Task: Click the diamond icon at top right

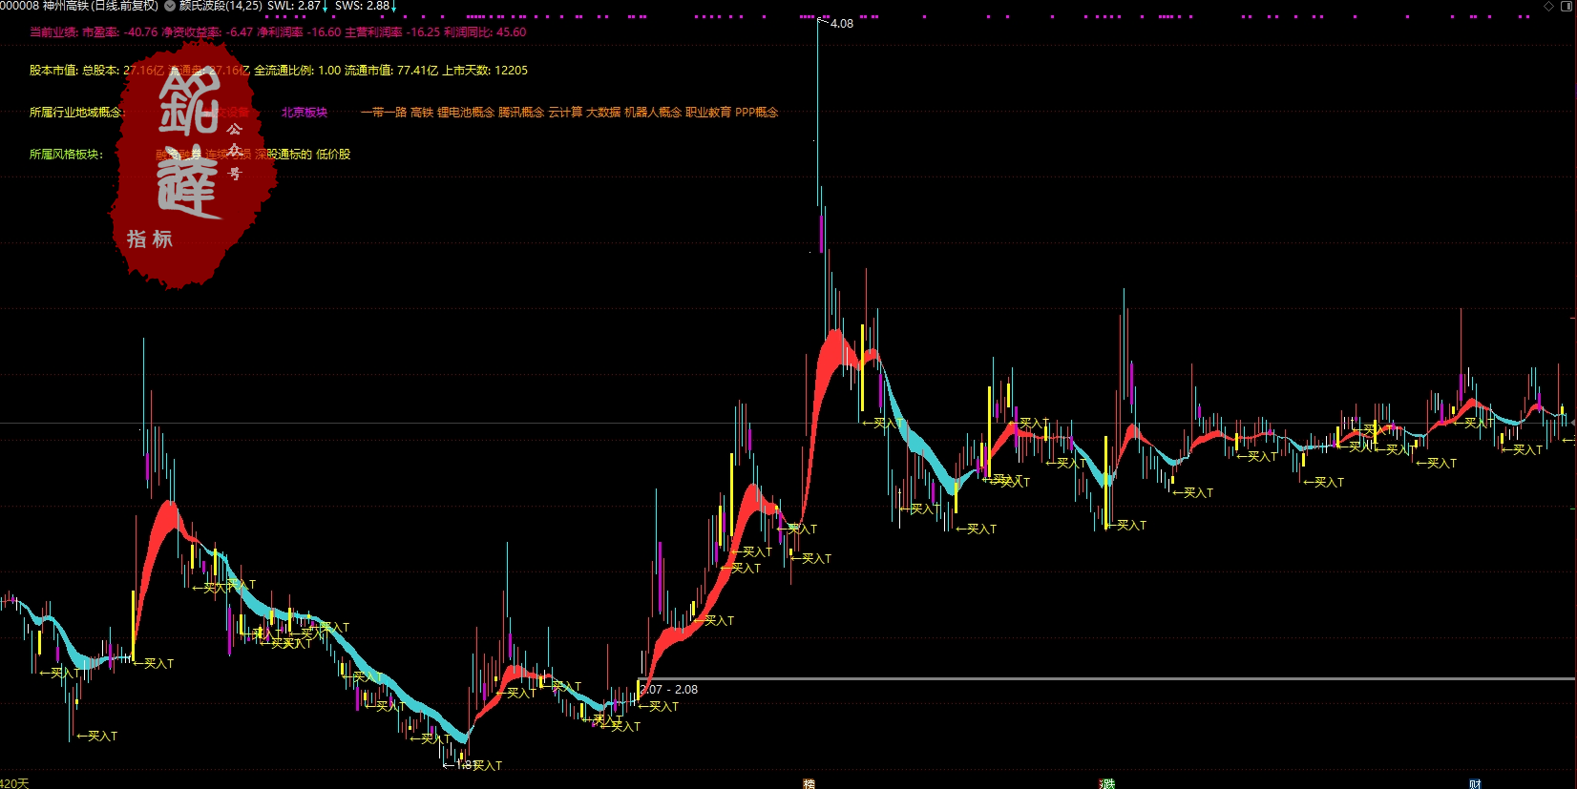Action: (x=1548, y=6)
